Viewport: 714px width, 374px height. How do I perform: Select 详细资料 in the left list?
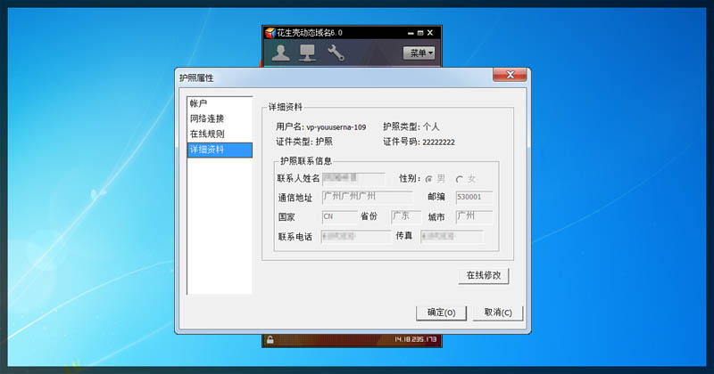(x=220, y=150)
